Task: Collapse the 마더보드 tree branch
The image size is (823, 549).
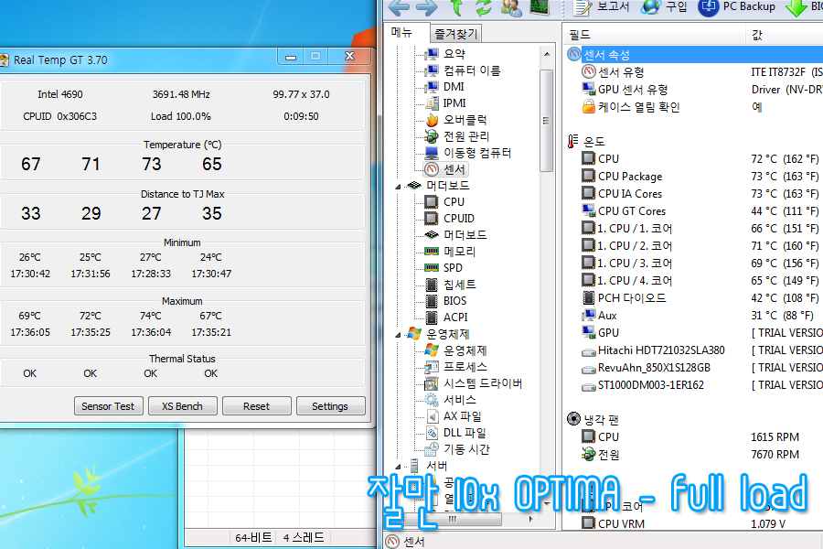Action: click(x=398, y=187)
